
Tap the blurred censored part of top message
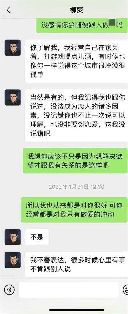tap(112, 23)
